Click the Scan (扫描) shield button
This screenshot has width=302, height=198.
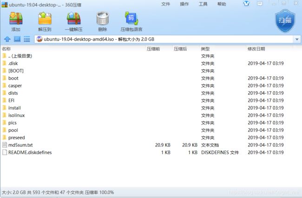click(285, 20)
